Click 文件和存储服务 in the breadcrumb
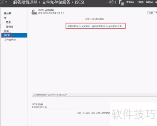Screen dimensions: 157x126 click(x=56, y=2)
